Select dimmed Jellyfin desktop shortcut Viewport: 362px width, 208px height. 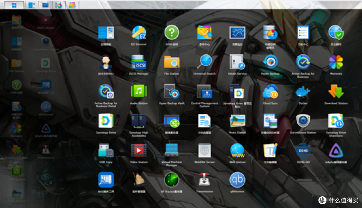pyautogui.click(x=46, y=128)
